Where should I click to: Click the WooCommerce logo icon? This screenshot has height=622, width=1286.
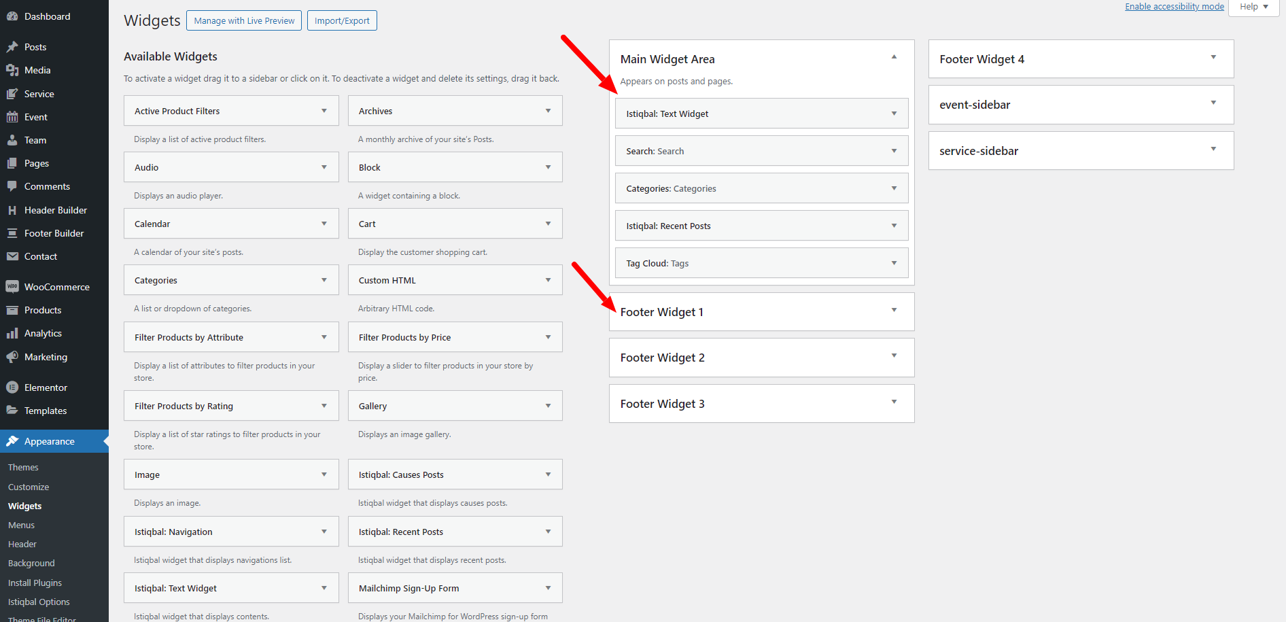[12, 287]
